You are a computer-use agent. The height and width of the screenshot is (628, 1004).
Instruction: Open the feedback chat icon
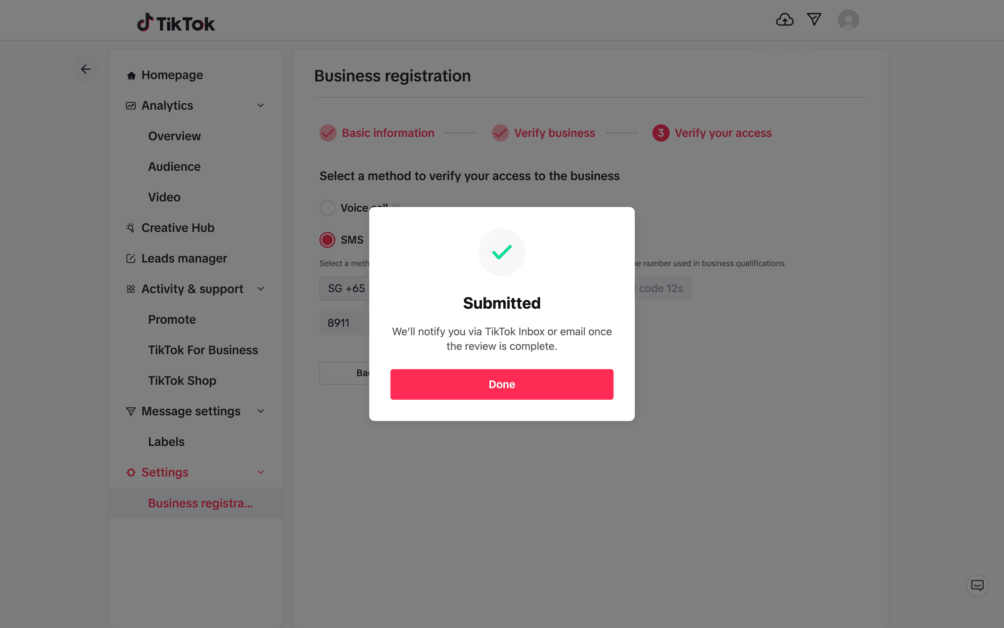977,585
